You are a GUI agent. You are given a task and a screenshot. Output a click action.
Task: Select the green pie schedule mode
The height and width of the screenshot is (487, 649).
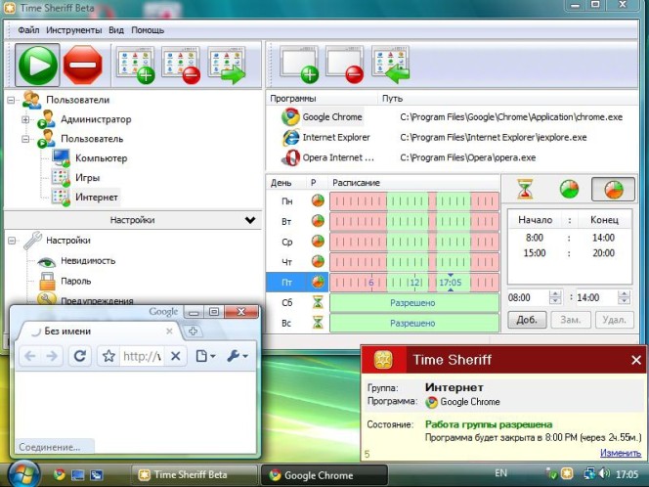point(569,190)
